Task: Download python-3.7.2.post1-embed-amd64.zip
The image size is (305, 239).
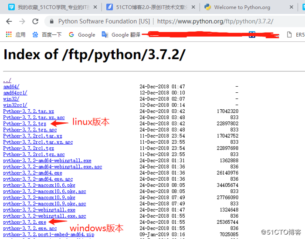Action: click(x=49, y=235)
